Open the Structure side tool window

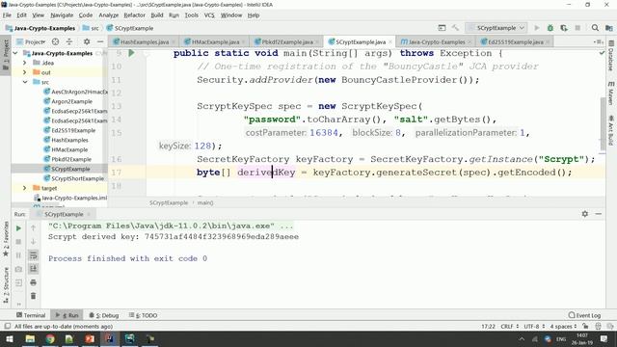6,284
